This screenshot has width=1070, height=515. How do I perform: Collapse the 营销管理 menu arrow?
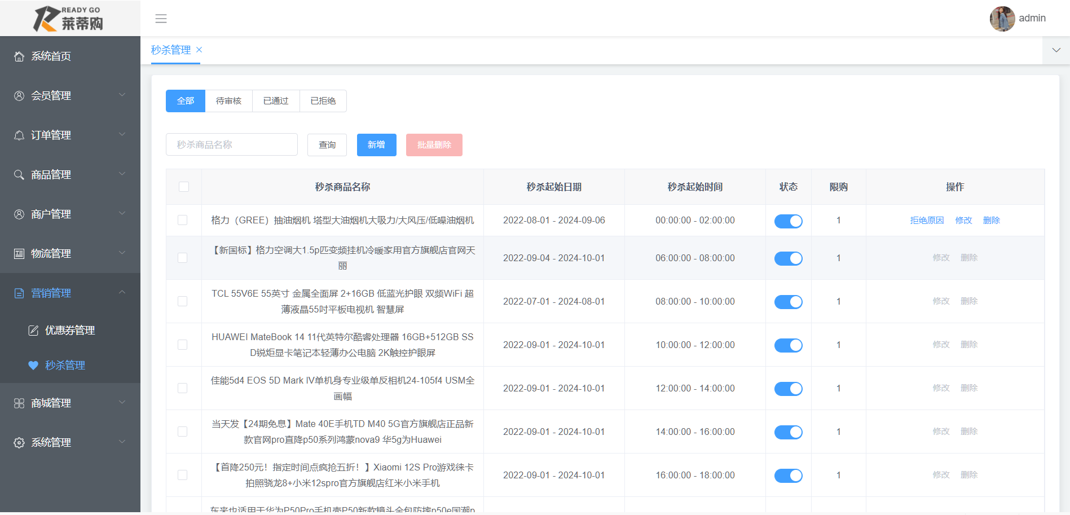[x=122, y=292]
